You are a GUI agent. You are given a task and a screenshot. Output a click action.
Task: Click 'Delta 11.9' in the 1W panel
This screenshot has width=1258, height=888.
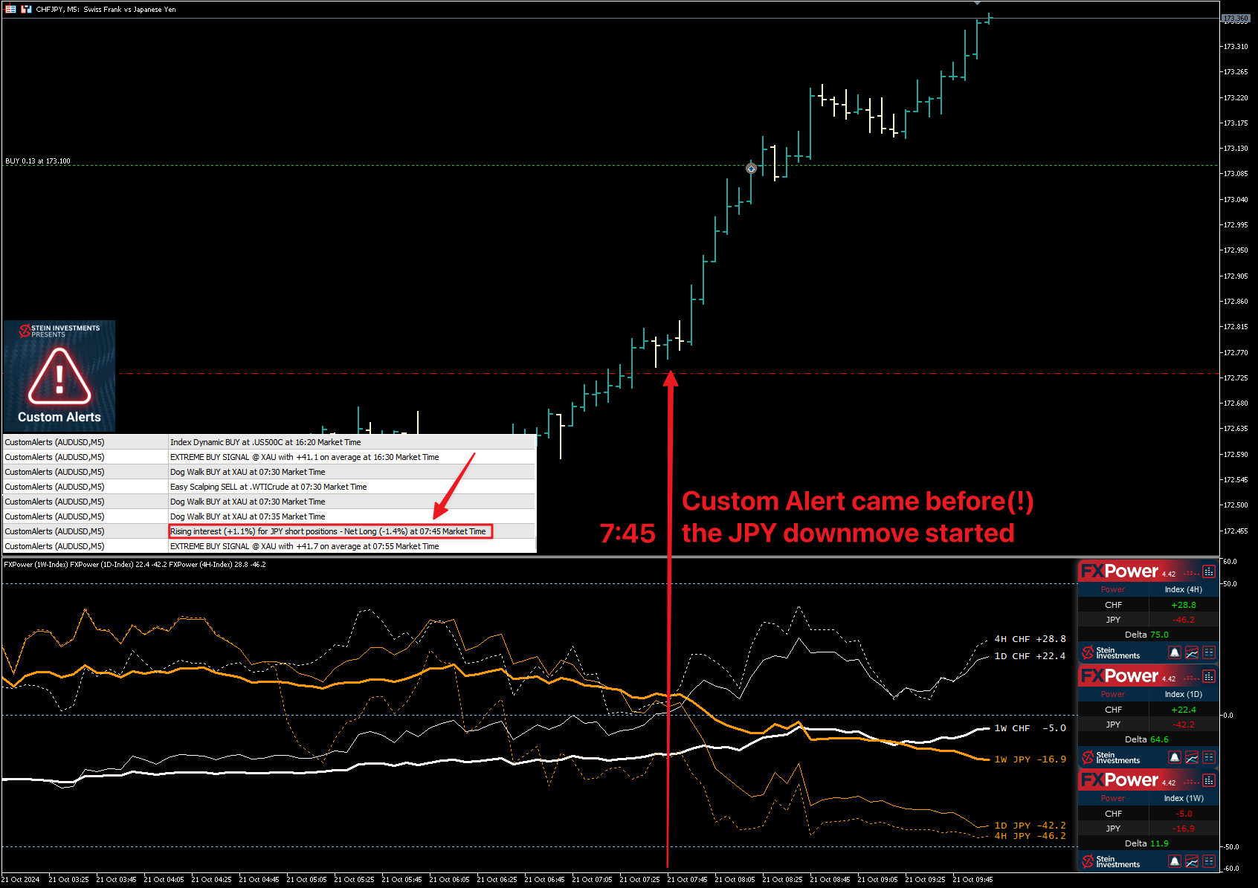1146,843
